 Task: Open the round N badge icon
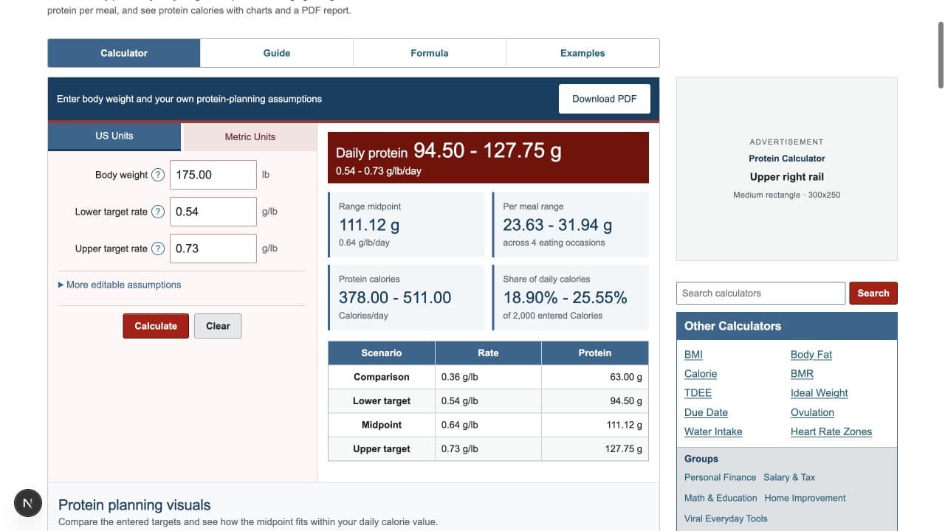coord(28,503)
